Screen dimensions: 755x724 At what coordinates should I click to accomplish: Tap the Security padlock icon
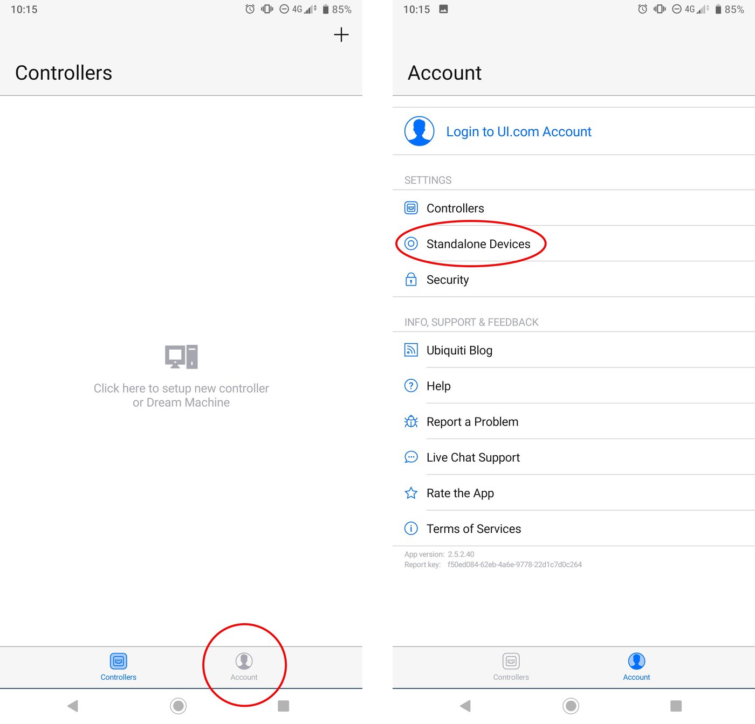tap(411, 280)
